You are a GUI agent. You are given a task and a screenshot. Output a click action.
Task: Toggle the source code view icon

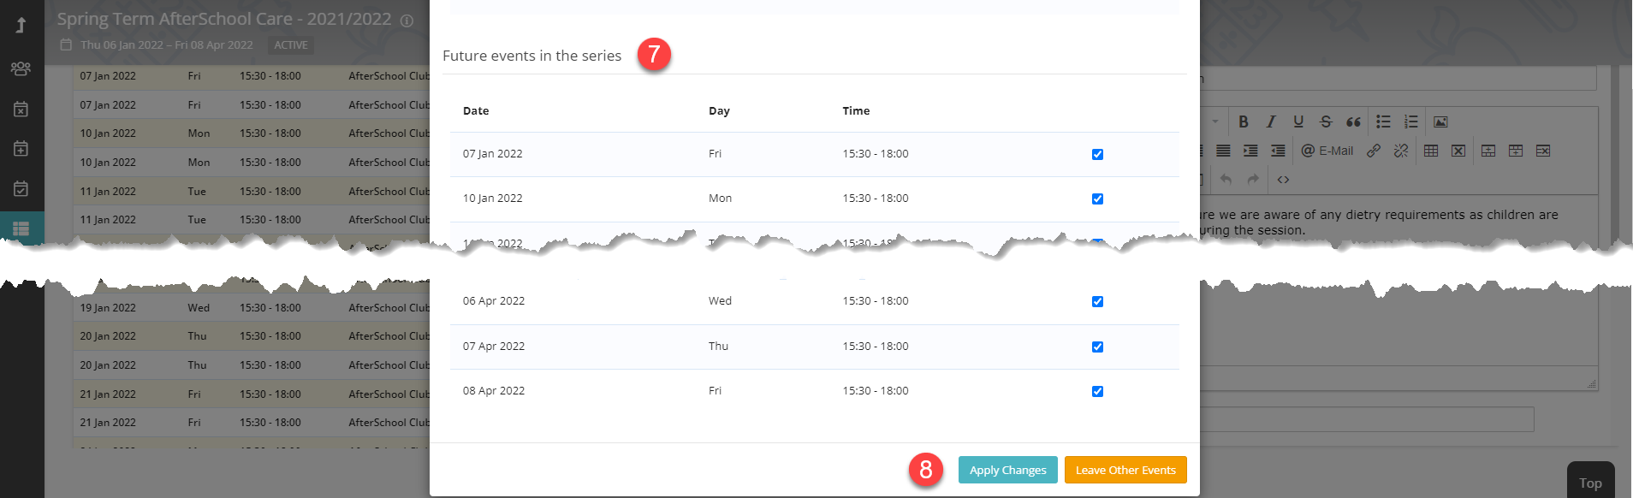tap(1283, 180)
